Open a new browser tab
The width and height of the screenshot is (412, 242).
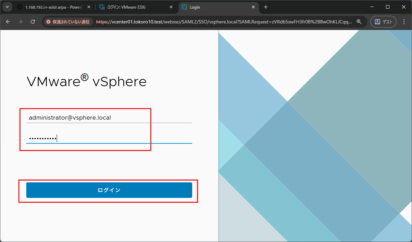(x=266, y=7)
